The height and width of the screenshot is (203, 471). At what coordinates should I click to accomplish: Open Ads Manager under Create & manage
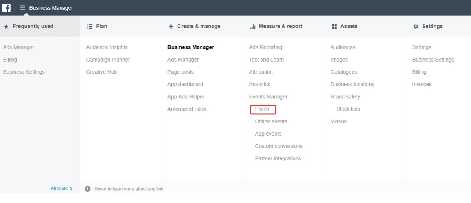183,60
